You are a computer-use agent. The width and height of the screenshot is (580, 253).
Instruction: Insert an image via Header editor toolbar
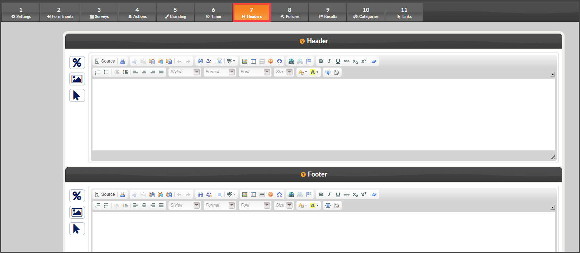[x=245, y=61]
